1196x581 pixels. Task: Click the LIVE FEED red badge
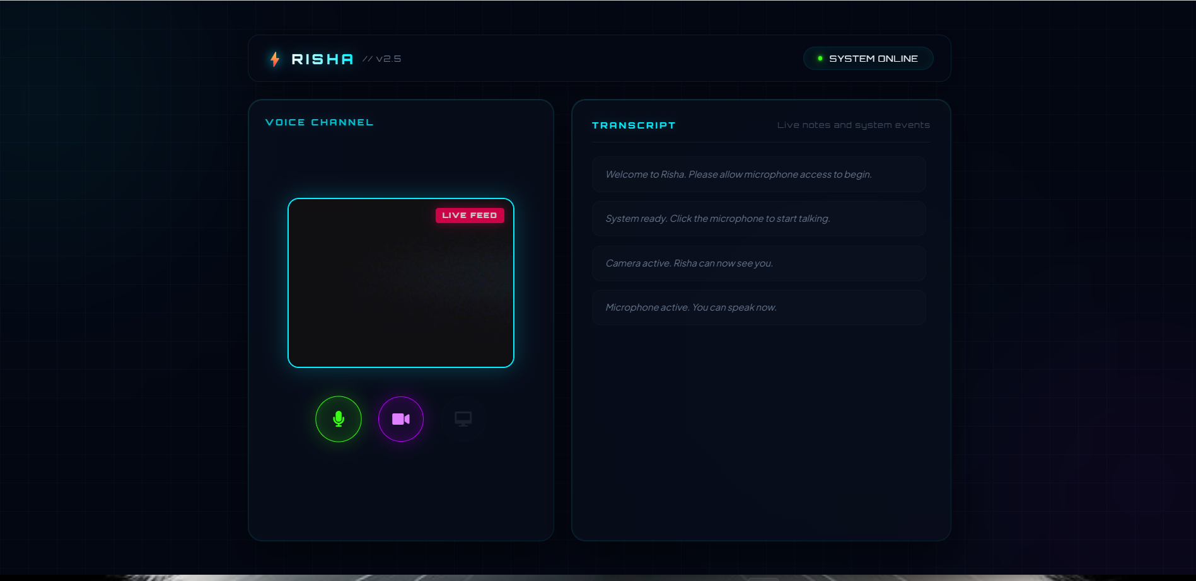(x=470, y=216)
